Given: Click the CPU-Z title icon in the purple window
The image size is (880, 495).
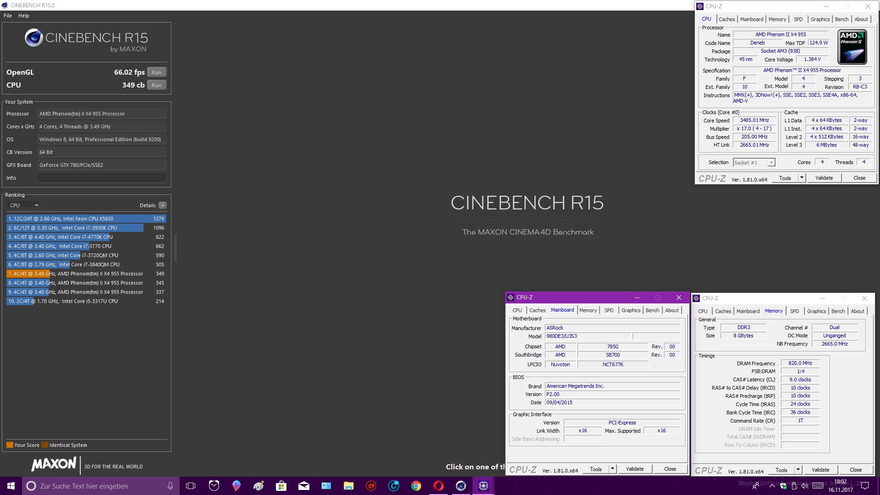Looking at the screenshot, I should (x=511, y=297).
